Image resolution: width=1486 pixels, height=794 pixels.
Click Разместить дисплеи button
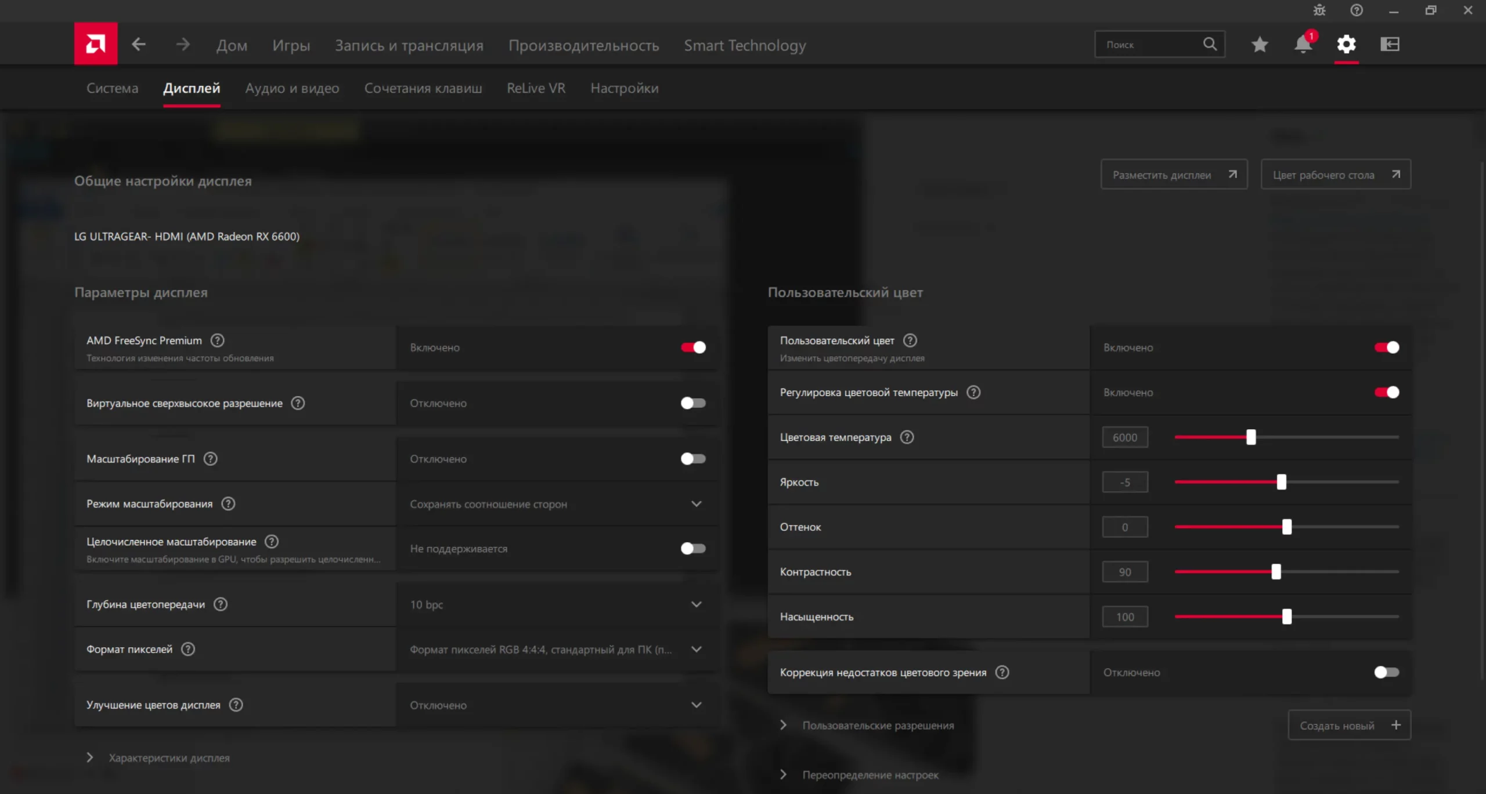pos(1173,175)
